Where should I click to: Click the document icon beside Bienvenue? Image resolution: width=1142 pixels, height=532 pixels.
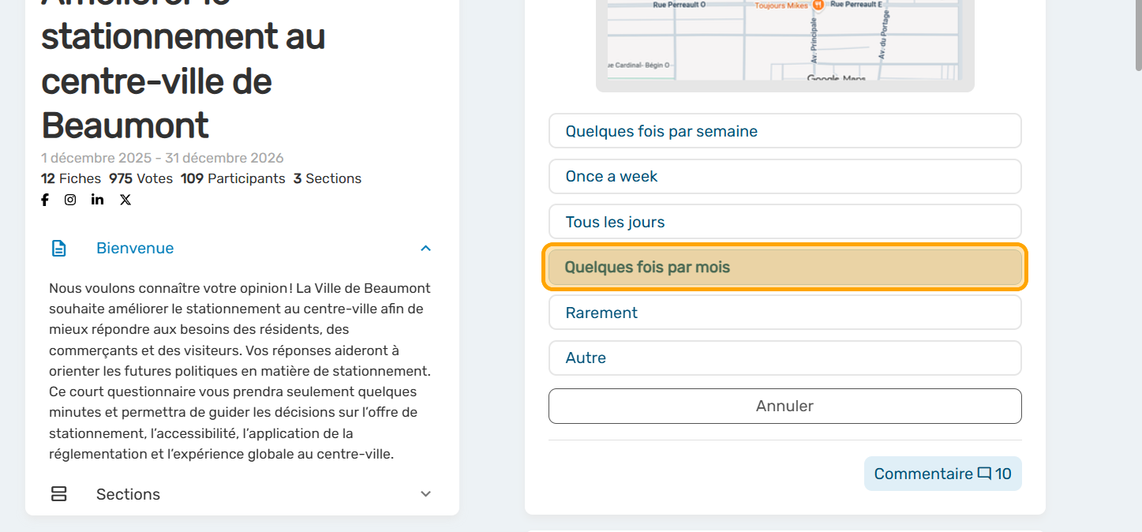click(59, 249)
